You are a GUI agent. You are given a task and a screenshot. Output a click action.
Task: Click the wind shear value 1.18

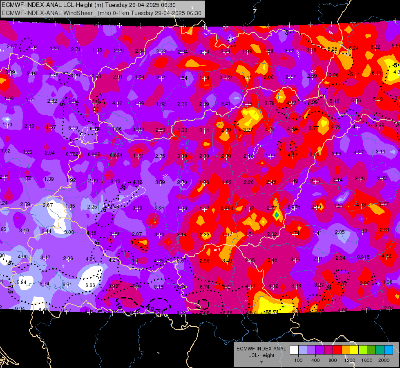204,78
